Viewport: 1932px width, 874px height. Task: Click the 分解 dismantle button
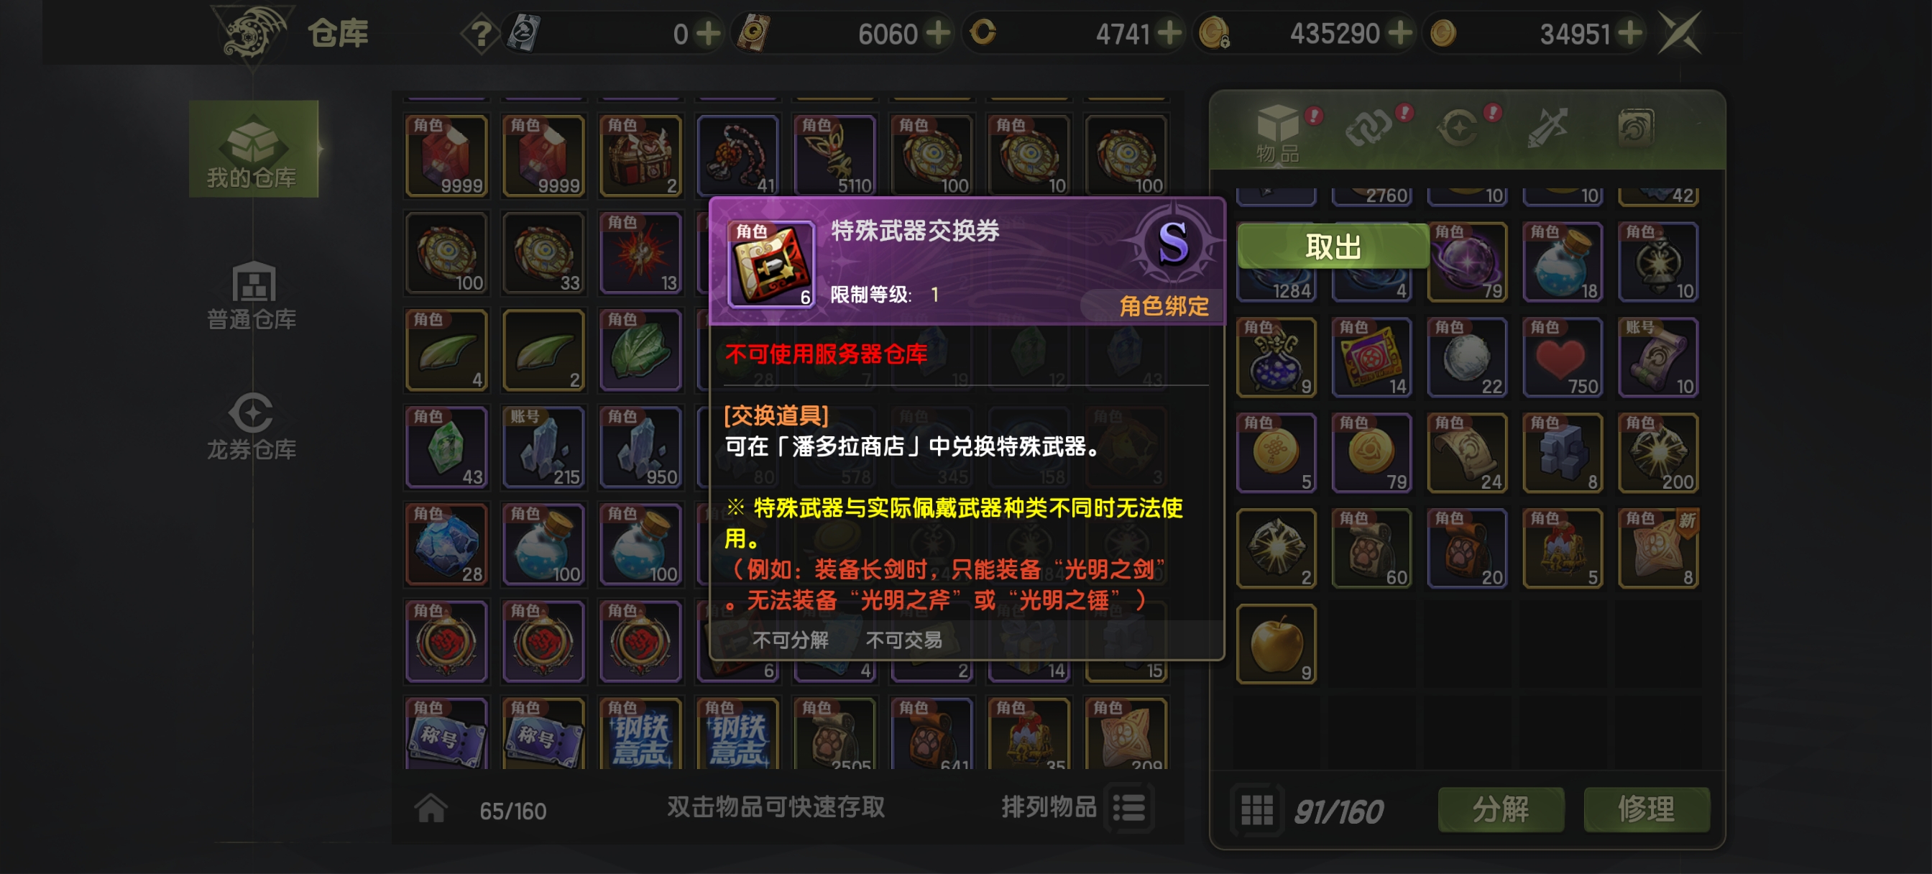(x=1501, y=809)
